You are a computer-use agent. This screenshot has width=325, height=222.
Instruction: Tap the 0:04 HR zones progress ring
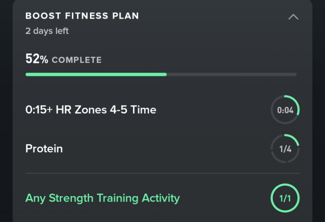[285, 110]
